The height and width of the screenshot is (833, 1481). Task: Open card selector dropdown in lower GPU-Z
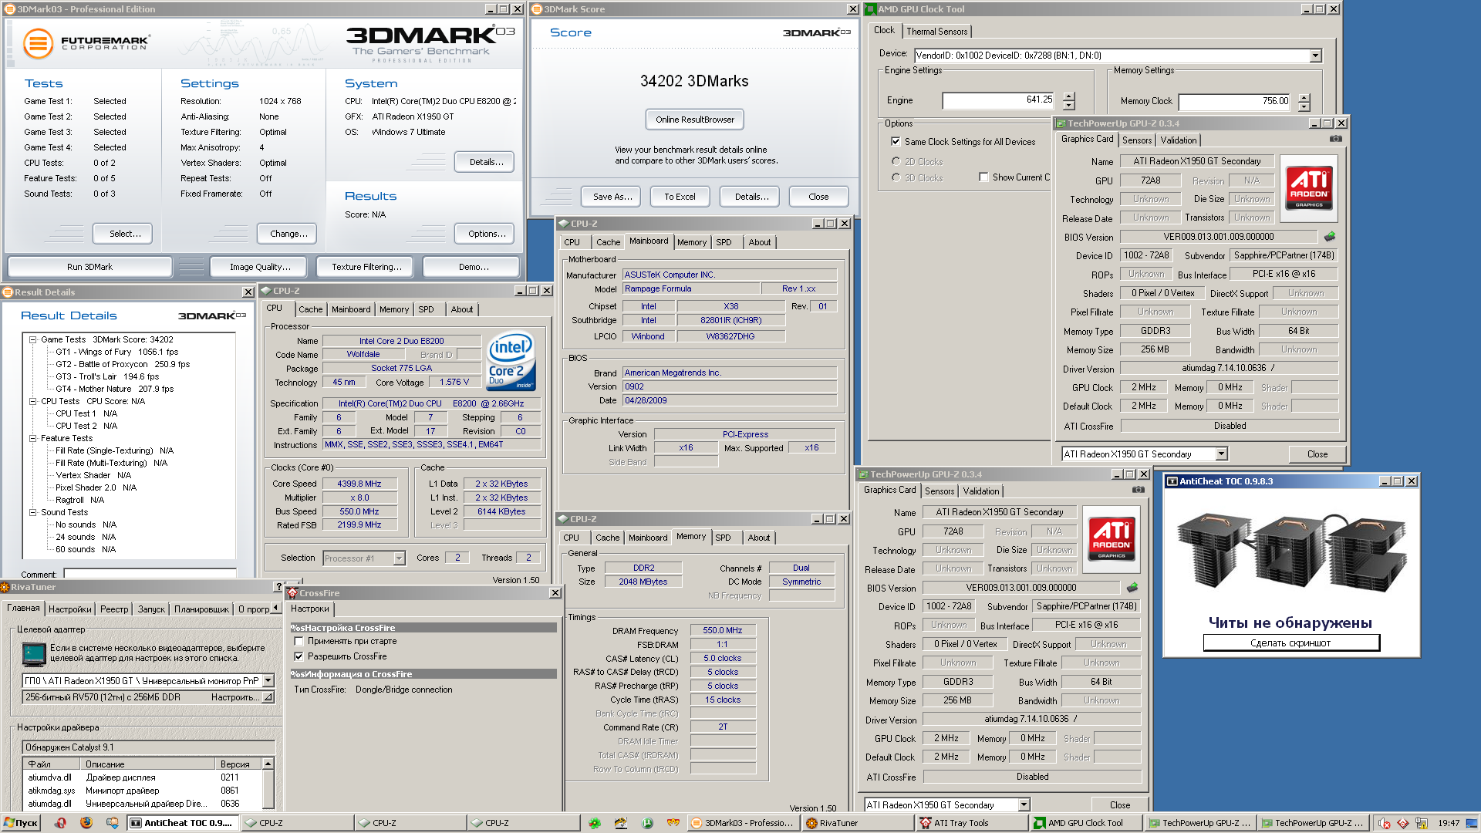pos(1024,805)
